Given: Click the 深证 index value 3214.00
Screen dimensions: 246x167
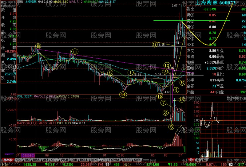Looking at the screenshot, I should pyautogui.click(x=153, y=165).
